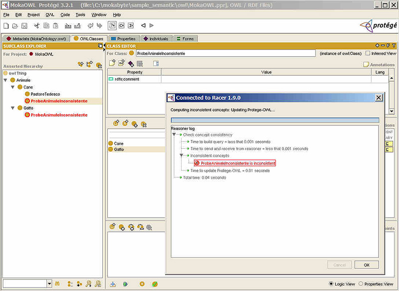Open the Tools menu
Image resolution: width=399 pixels, height=291 pixels.
(80, 15)
